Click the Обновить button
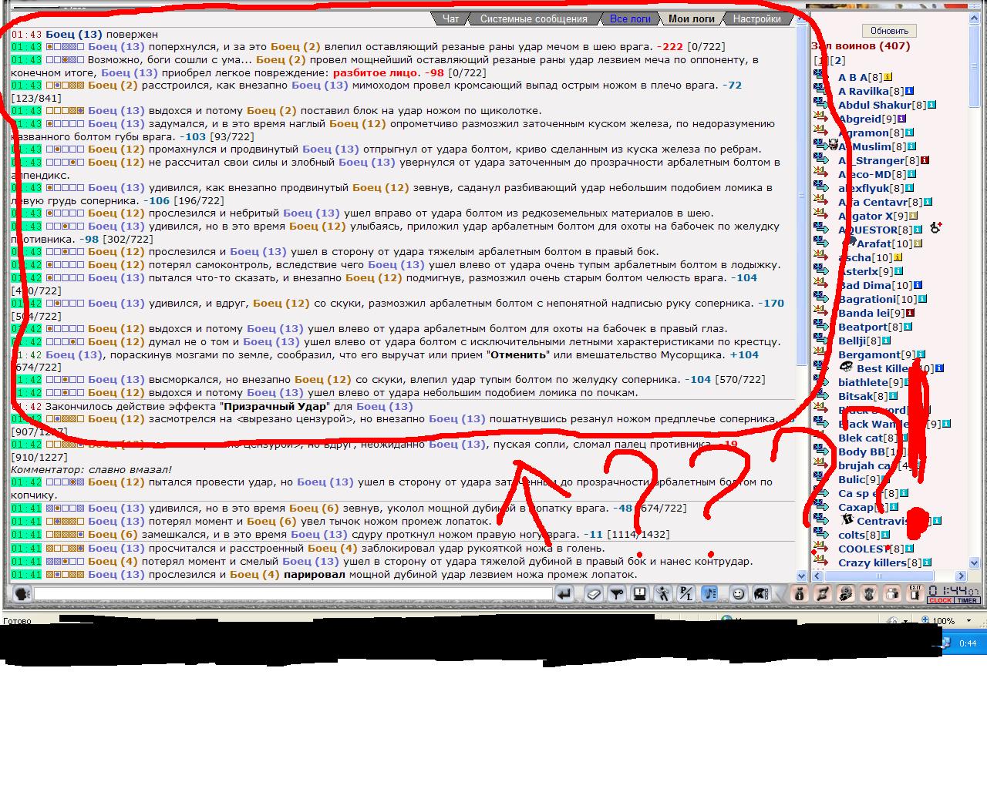The width and height of the screenshot is (987, 789). (889, 31)
